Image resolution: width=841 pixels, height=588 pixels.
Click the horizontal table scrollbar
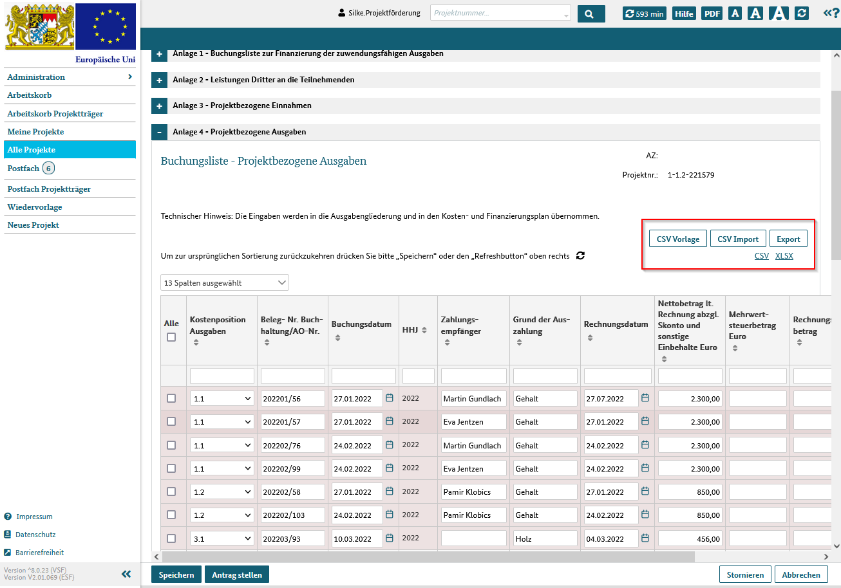point(428,556)
